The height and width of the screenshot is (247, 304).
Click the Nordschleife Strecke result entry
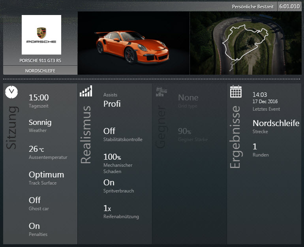(x=276, y=123)
